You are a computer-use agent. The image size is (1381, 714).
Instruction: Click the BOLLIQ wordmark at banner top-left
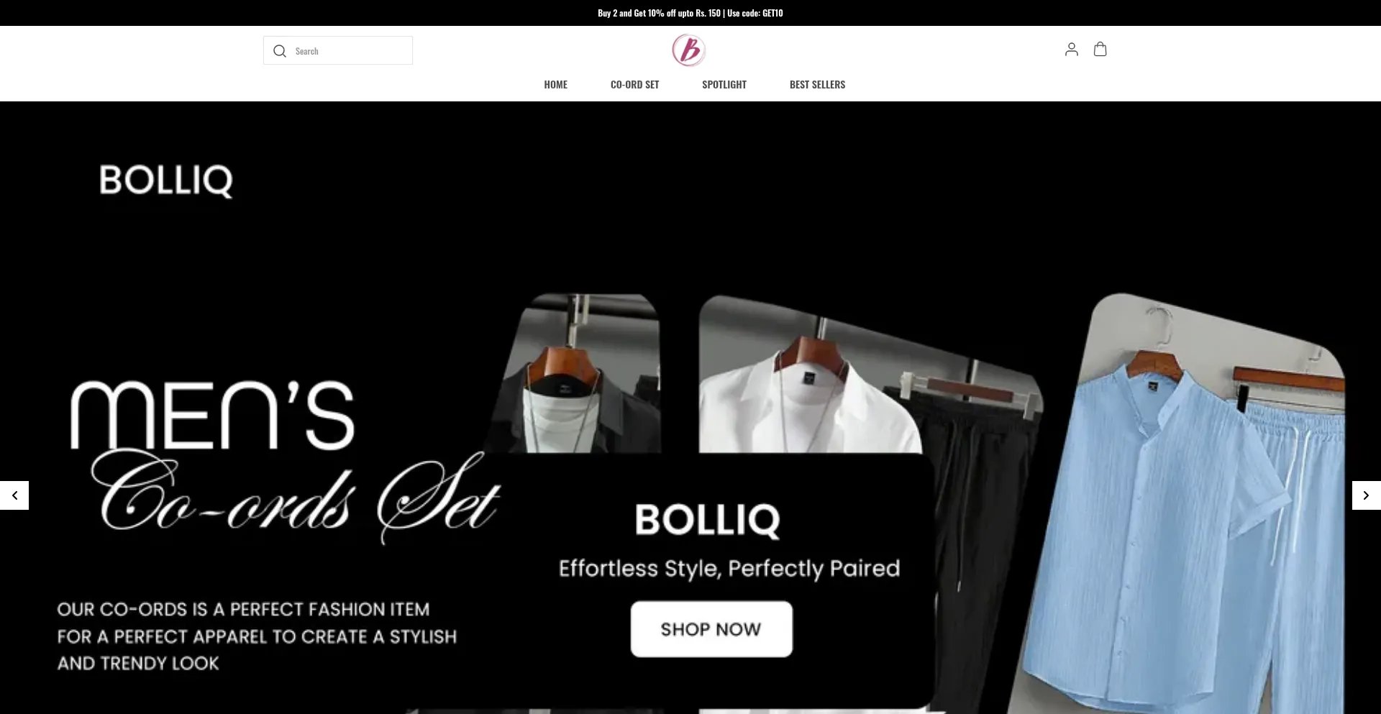pos(166,180)
